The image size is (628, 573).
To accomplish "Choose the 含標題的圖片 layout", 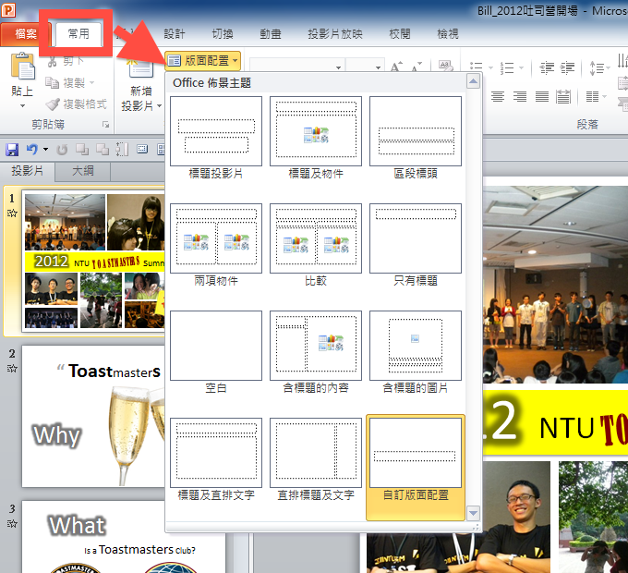I will (416, 353).
